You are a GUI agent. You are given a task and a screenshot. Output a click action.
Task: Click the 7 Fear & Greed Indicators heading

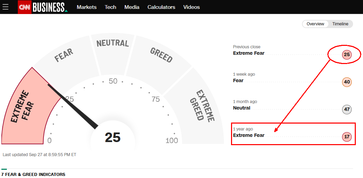pos(33,174)
